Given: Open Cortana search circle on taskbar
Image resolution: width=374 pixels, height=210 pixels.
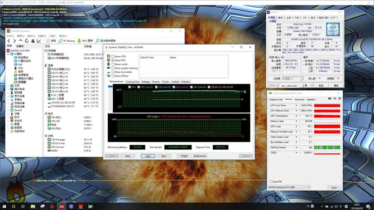Looking at the screenshot, I should [13, 206].
